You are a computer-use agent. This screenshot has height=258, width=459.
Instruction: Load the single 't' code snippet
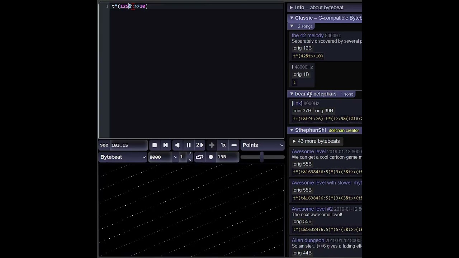[294, 82]
